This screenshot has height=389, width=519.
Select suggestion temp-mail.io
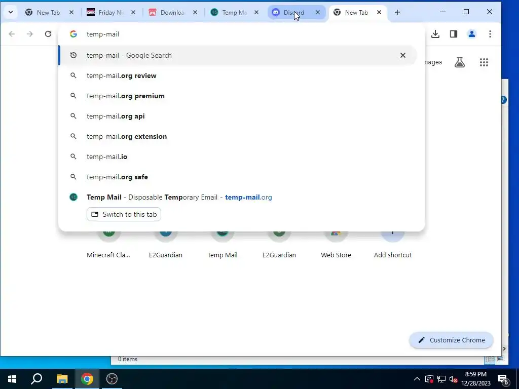tap(238, 157)
